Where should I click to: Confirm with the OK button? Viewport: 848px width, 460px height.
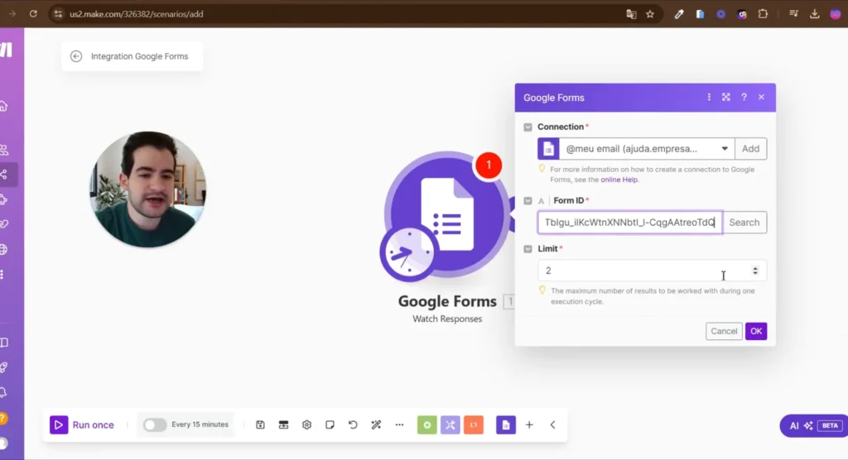pos(756,331)
